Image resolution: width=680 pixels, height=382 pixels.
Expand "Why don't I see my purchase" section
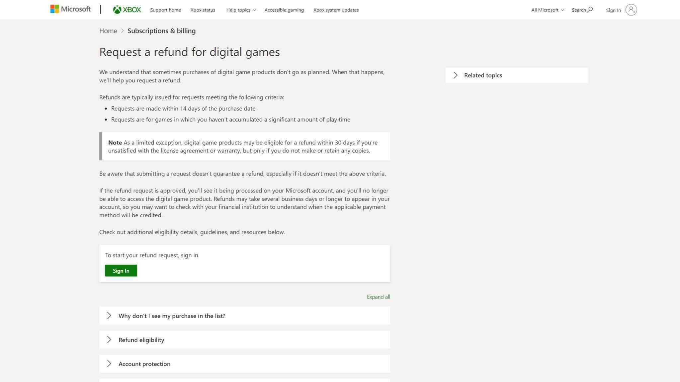244,316
